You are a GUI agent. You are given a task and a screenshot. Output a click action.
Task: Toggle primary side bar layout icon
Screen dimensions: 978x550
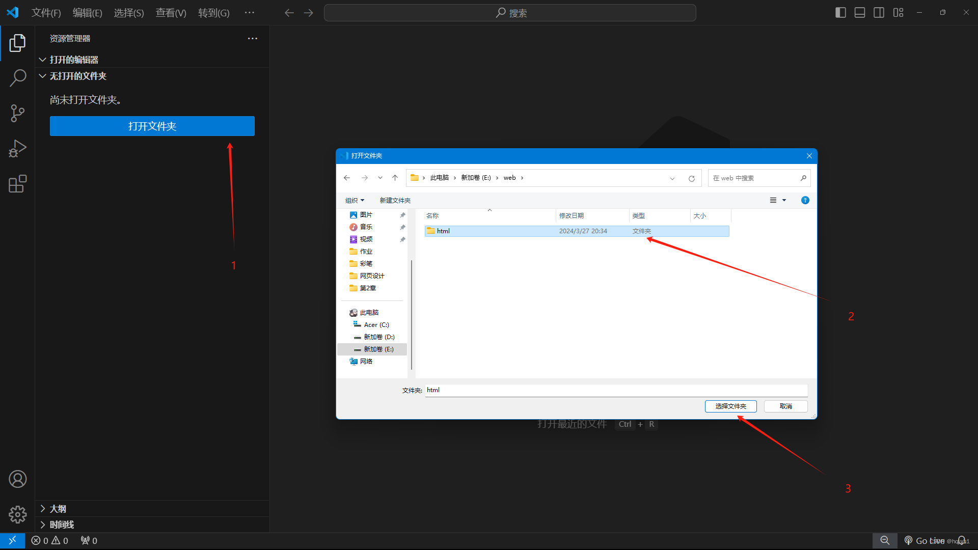point(840,13)
